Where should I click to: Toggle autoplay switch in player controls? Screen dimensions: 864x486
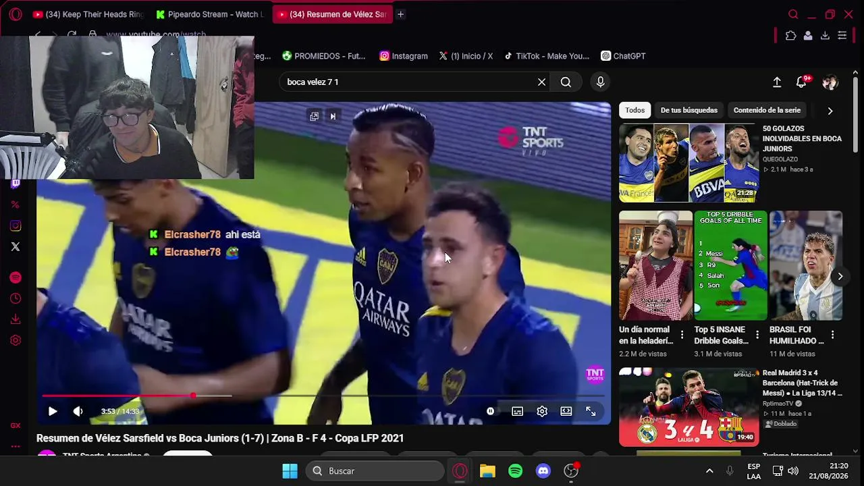point(491,411)
